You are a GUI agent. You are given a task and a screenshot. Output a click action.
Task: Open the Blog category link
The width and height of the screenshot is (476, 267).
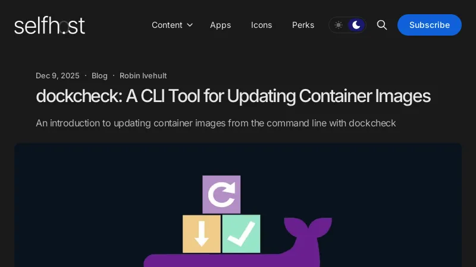click(99, 76)
